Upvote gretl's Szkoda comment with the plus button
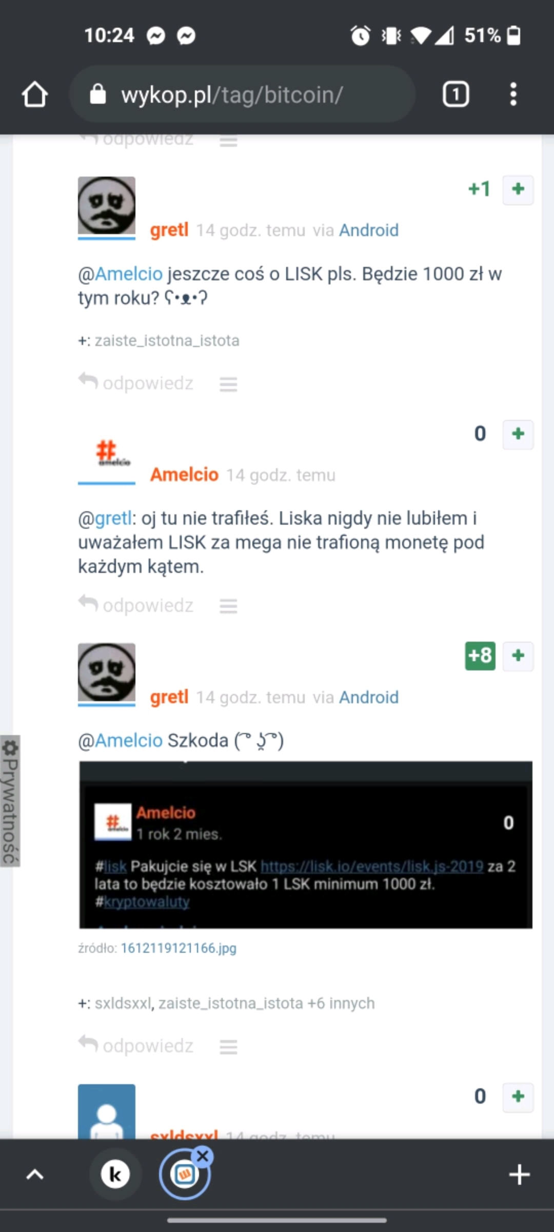The height and width of the screenshot is (1232, 554). pos(518,656)
